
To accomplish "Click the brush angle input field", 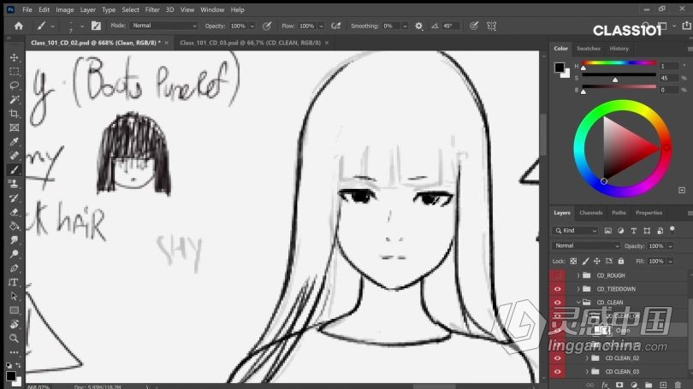I will pyautogui.click(x=450, y=26).
